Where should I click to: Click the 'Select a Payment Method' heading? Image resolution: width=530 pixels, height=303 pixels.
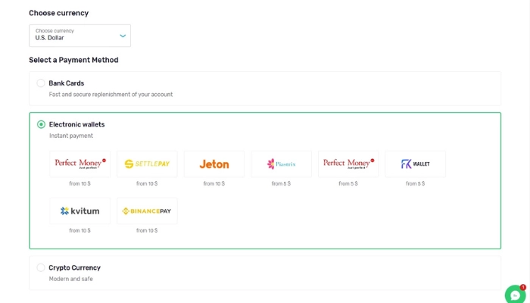[73, 60]
